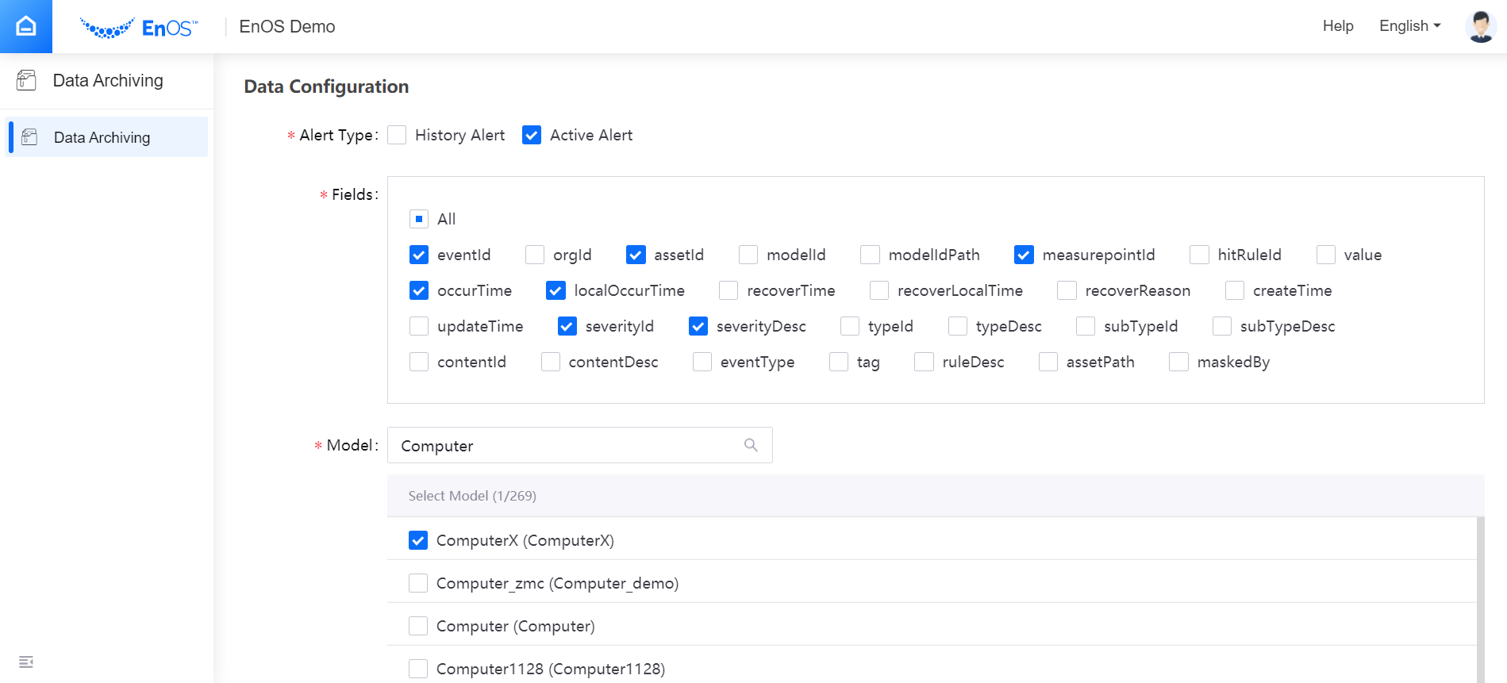Viewport: 1507px width, 683px height.
Task: Click the search magnifier in Model field
Action: pyautogui.click(x=751, y=445)
